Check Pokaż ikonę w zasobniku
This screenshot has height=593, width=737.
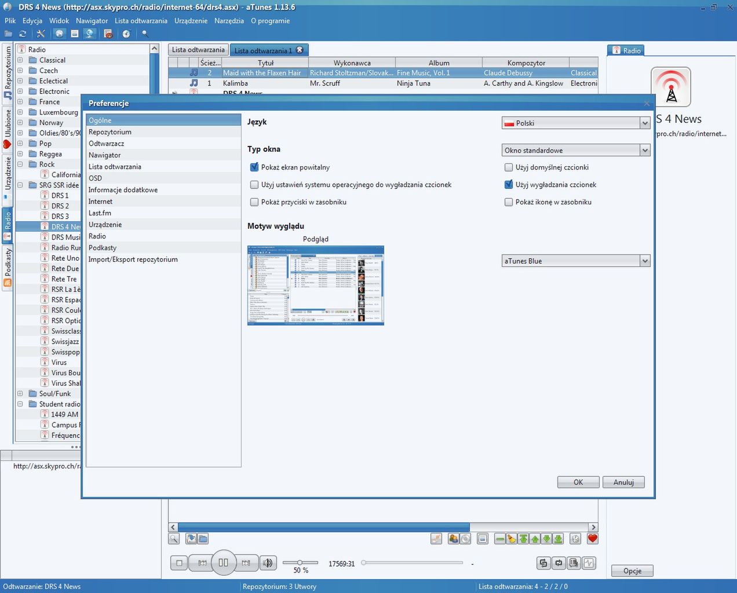[x=508, y=202]
